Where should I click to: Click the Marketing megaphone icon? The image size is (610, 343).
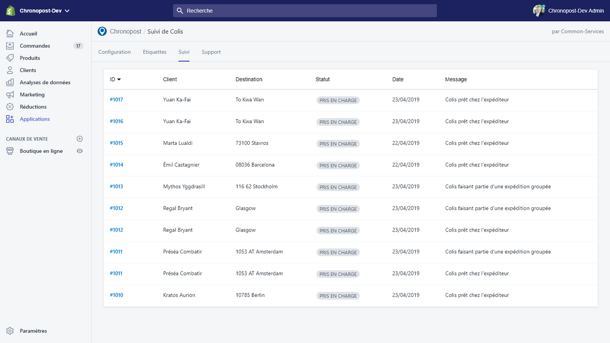click(10, 94)
